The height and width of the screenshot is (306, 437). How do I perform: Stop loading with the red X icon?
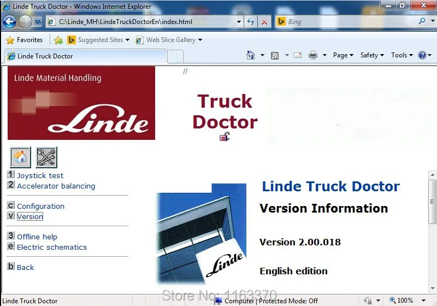point(264,22)
